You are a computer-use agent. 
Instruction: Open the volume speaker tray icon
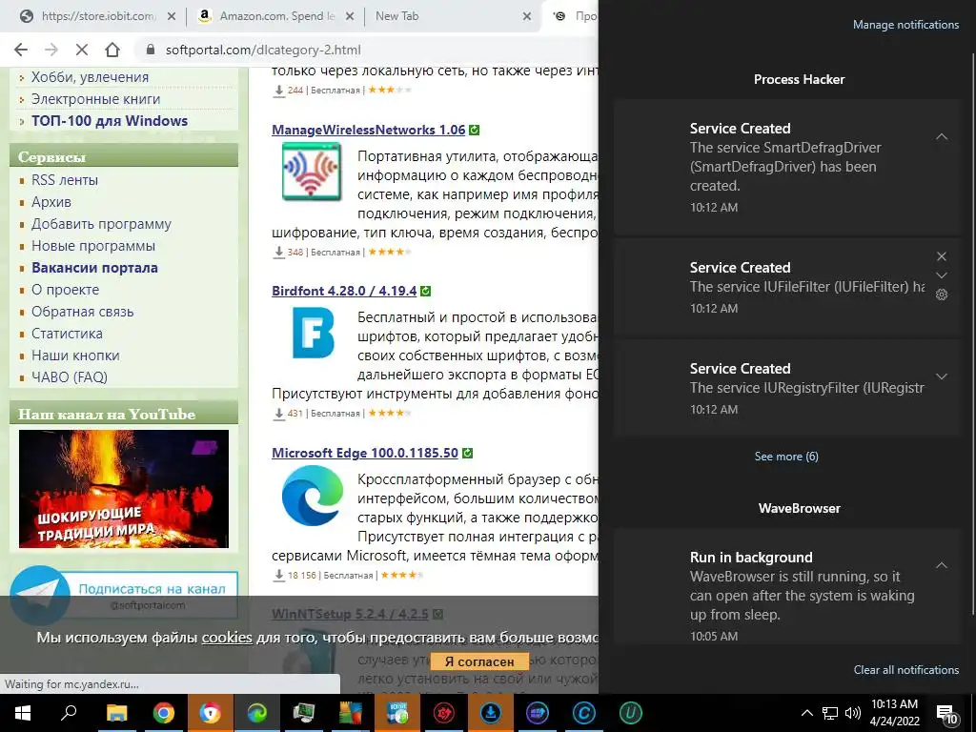point(853,713)
